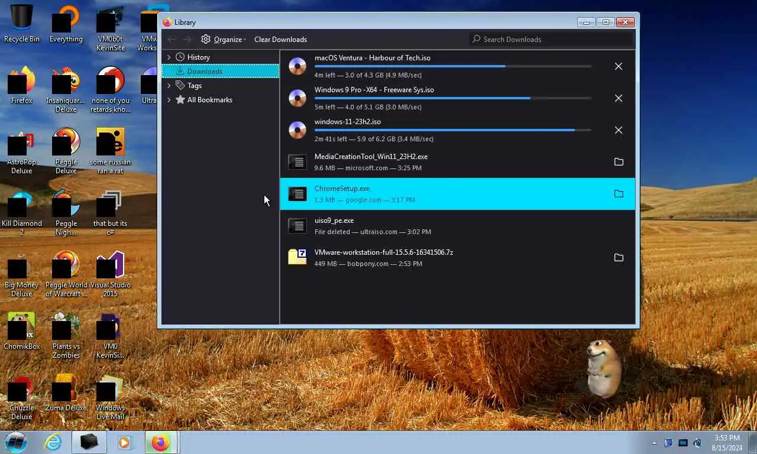Open Peggle Deluxe desktop shortcut
Viewport: 757px width, 454px height.
(66, 151)
